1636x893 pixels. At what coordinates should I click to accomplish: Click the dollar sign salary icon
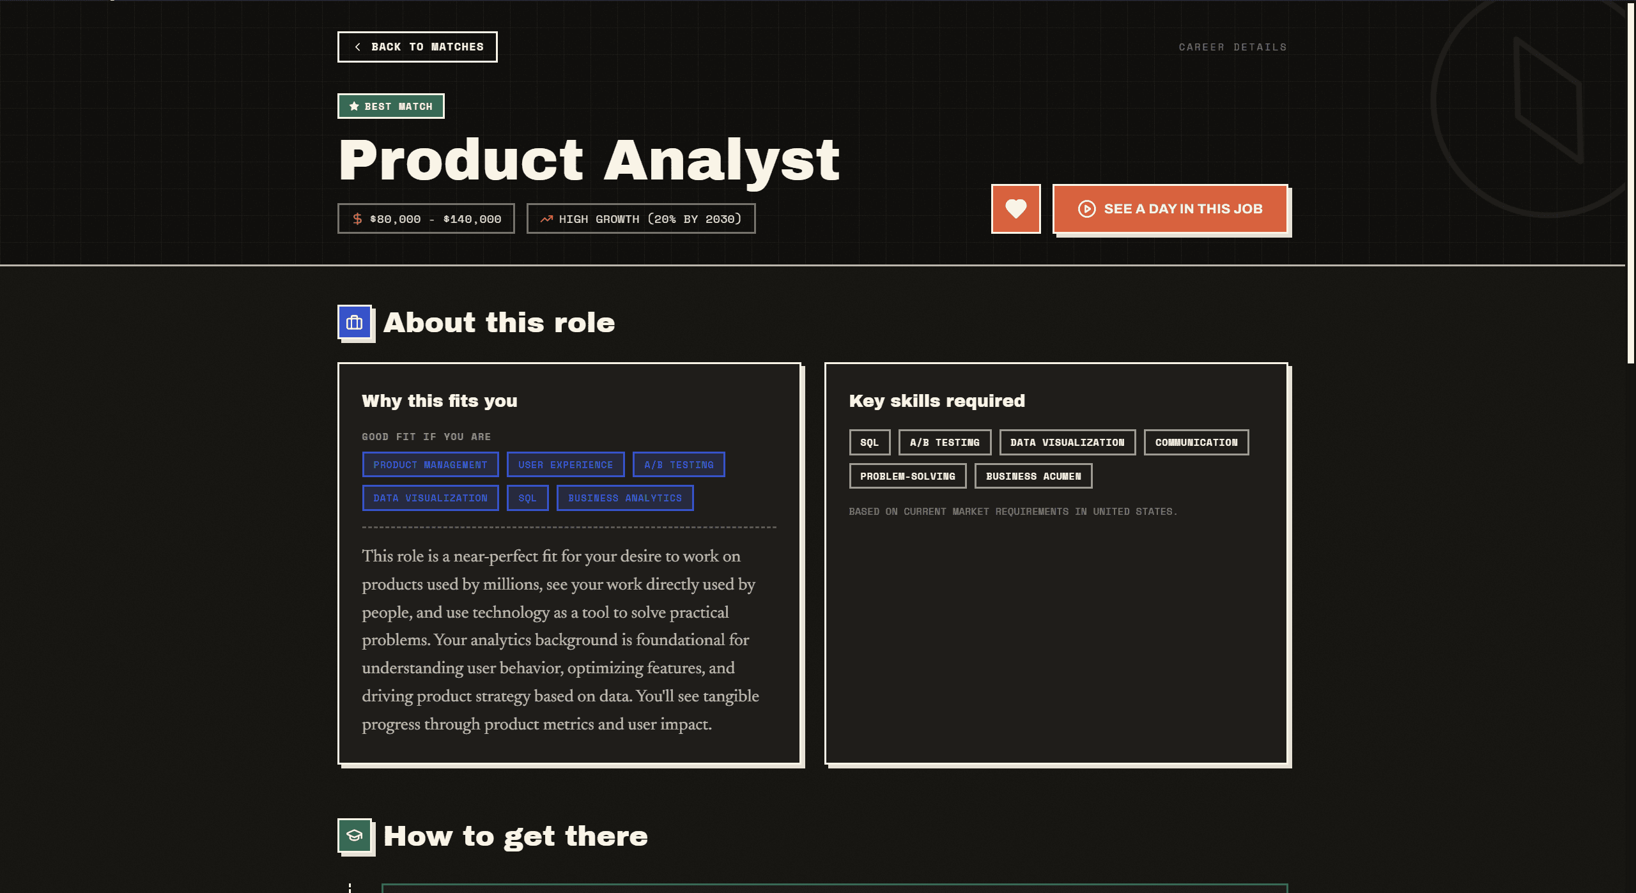click(x=357, y=219)
